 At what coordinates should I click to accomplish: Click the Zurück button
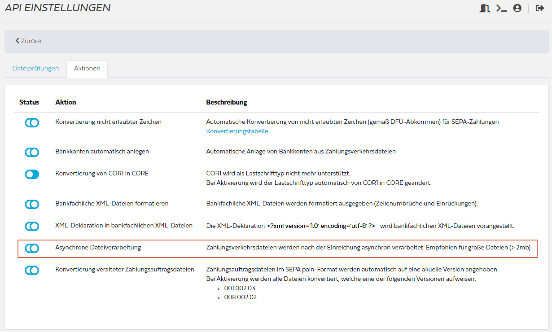(30, 41)
